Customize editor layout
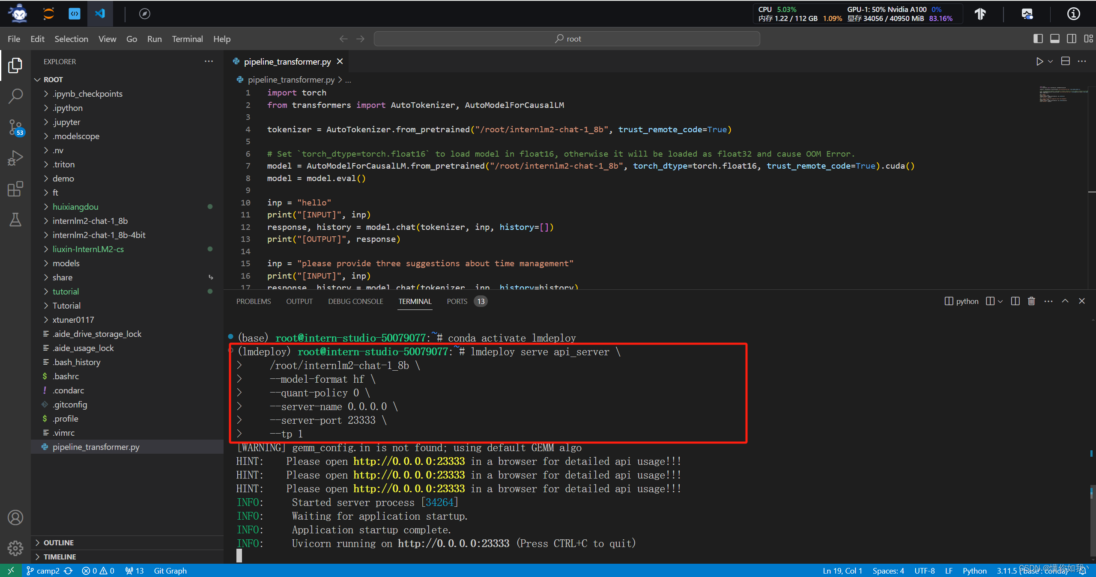Viewport: 1096px width, 577px height. point(1088,39)
